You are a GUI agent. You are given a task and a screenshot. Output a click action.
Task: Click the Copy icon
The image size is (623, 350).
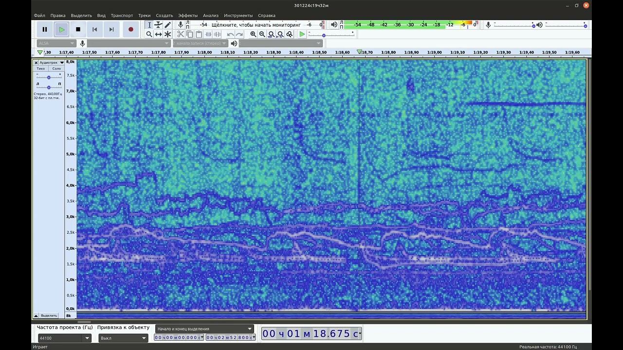tap(190, 34)
